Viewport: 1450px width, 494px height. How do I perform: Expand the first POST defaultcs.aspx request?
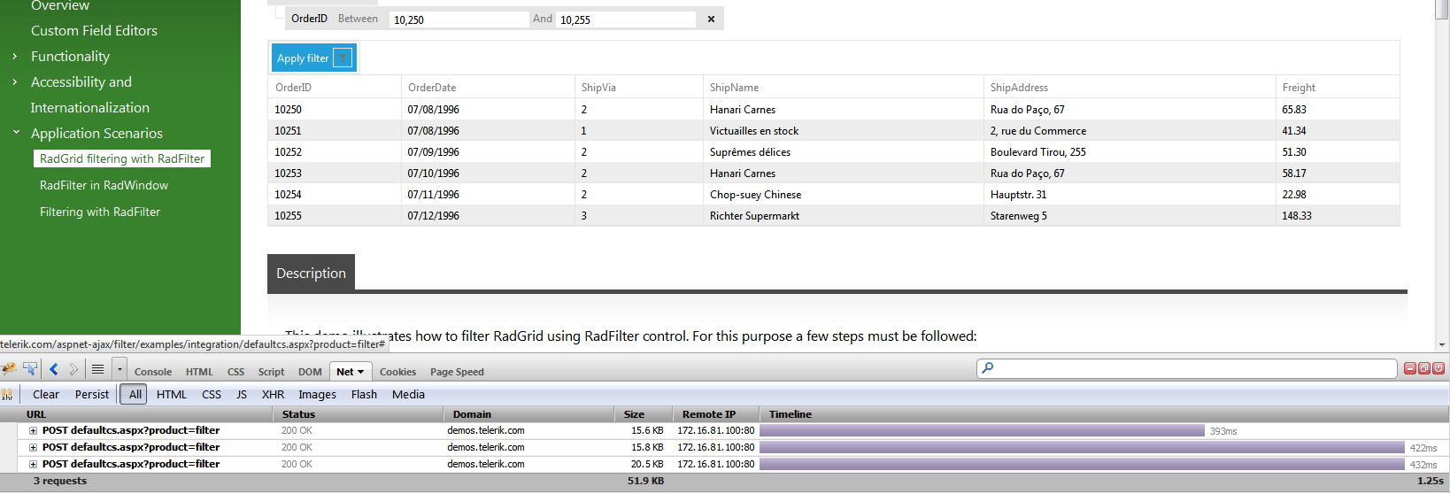[33, 431]
